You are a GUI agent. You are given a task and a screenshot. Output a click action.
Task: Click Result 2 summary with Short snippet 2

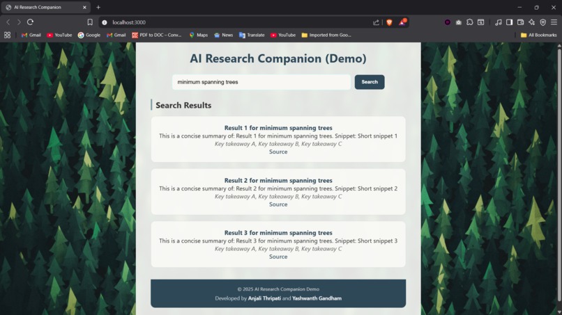click(278, 188)
